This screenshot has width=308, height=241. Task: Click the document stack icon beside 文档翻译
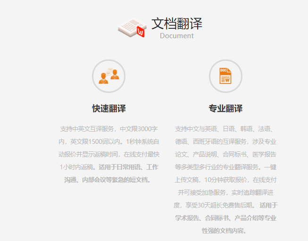(x=133, y=27)
